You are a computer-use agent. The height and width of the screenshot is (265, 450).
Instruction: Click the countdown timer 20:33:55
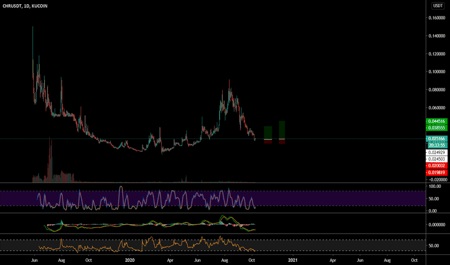point(437,145)
